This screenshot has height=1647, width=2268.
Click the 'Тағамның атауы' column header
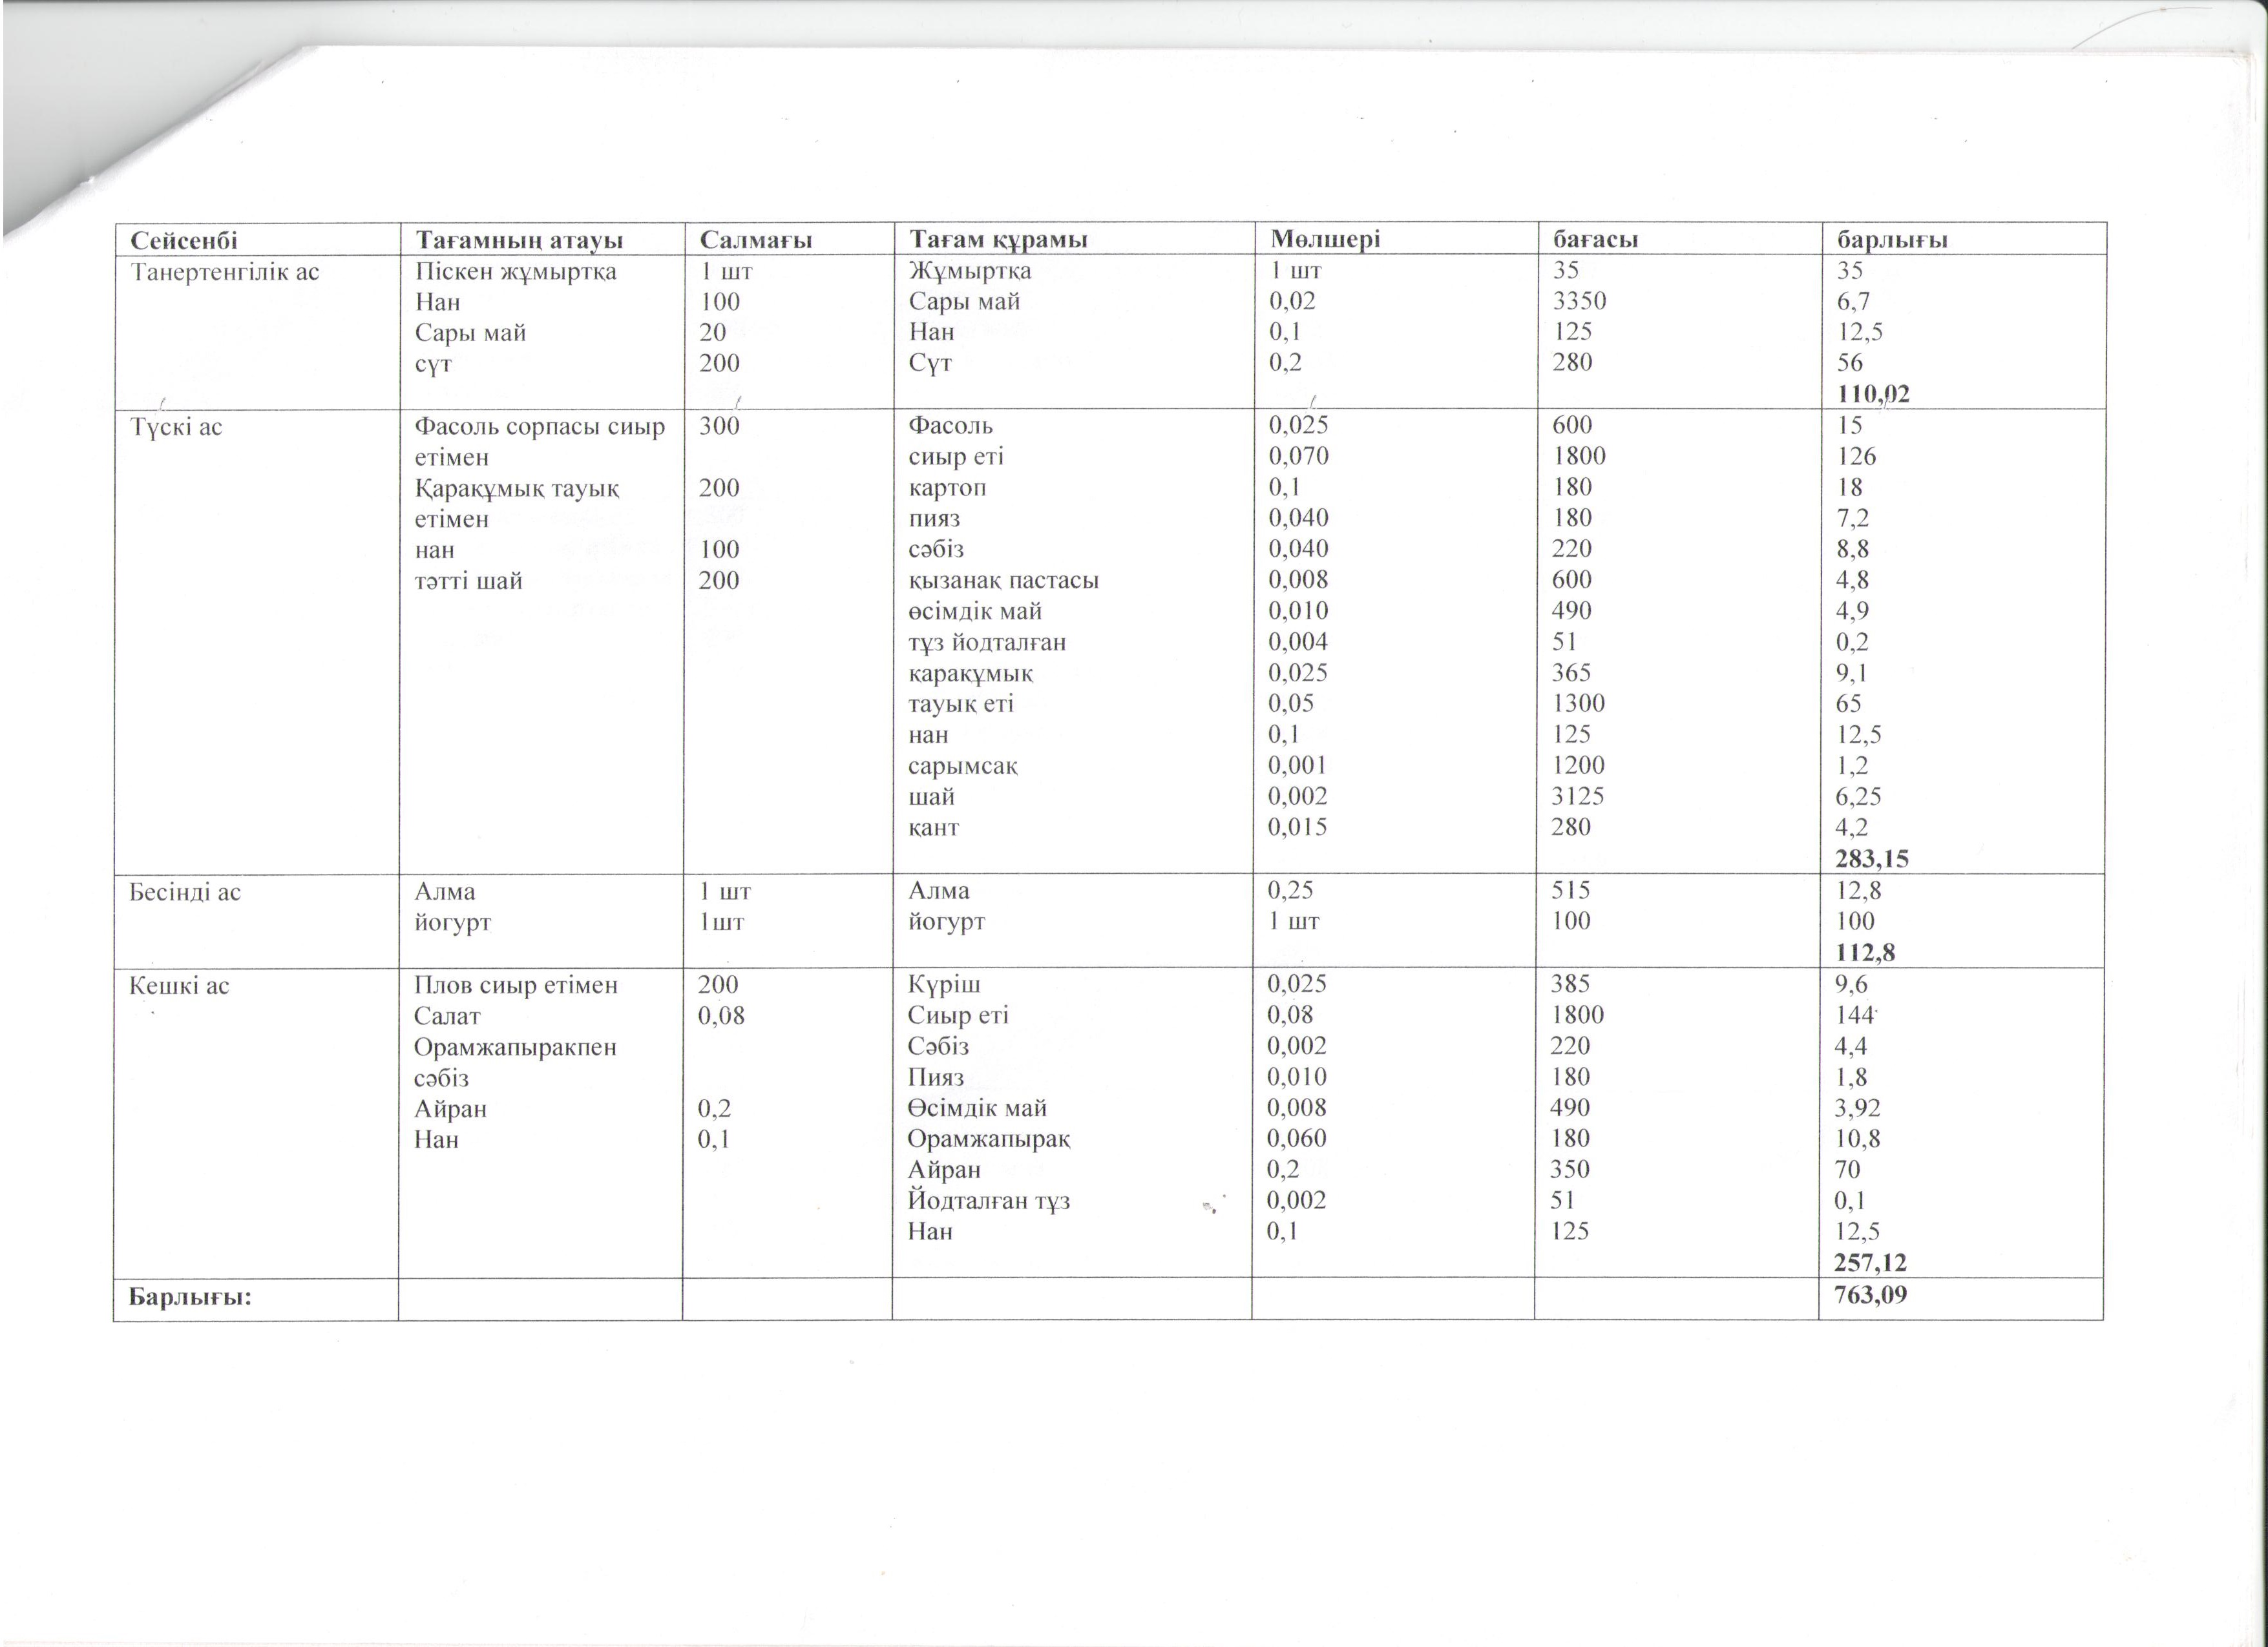[x=519, y=240]
